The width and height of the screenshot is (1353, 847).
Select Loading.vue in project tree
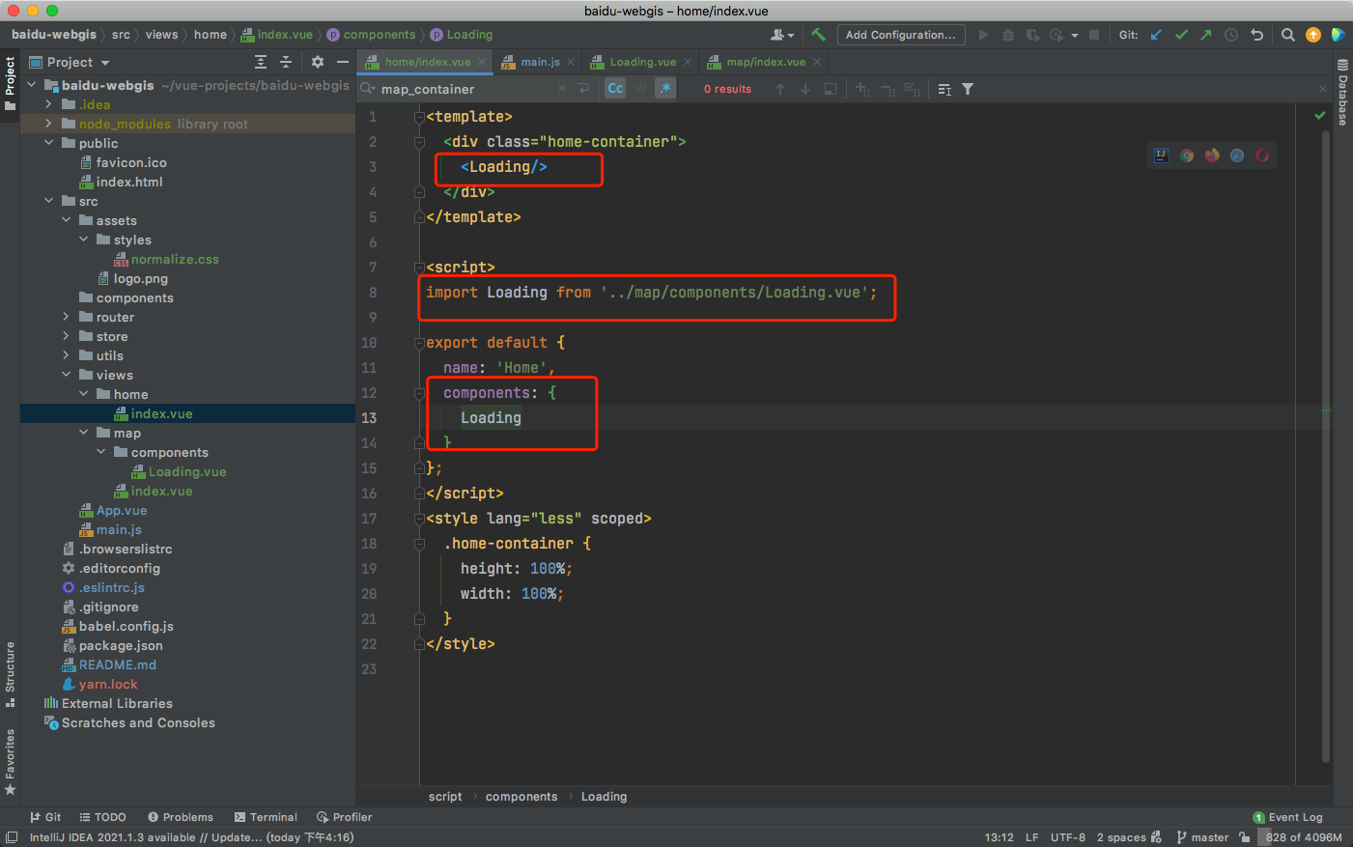(x=187, y=471)
